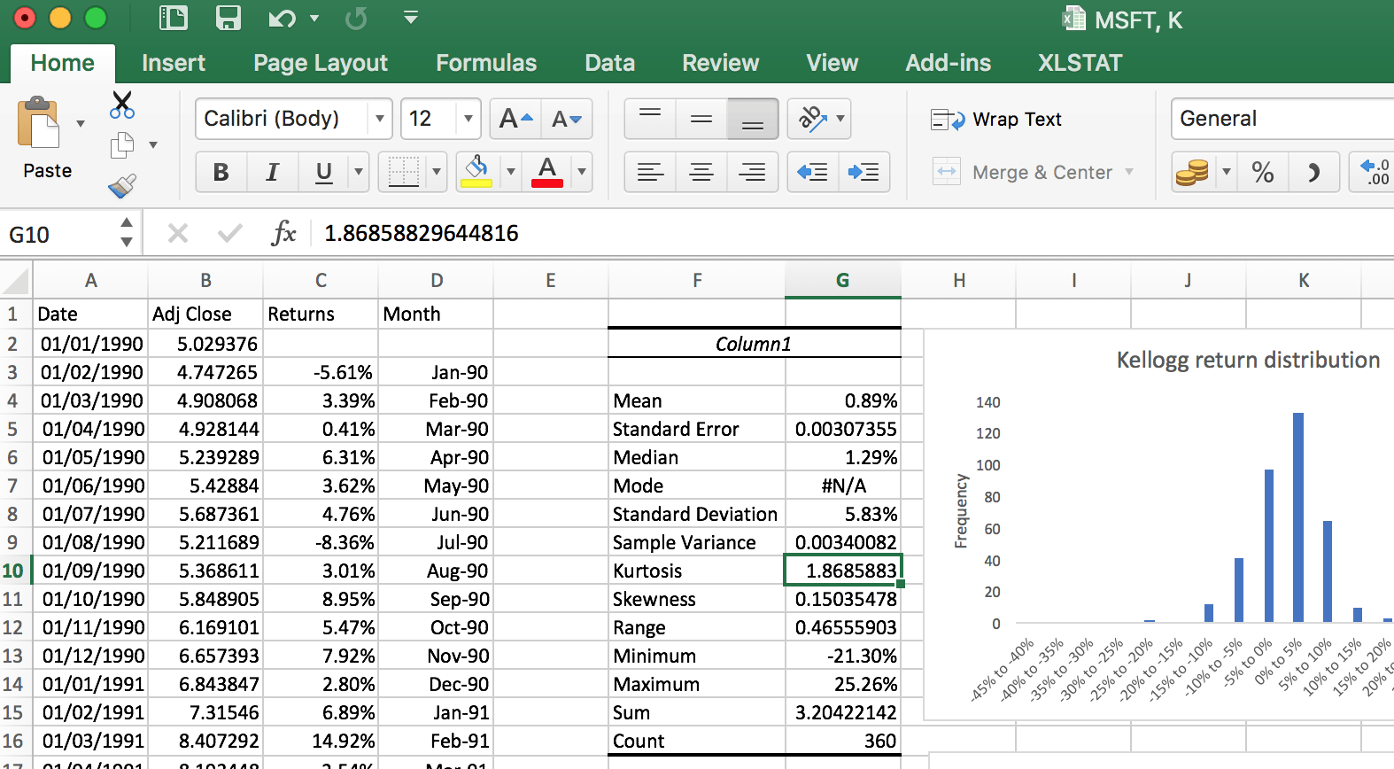Click Decrease Indent icon
The image size is (1394, 769).
(812, 172)
